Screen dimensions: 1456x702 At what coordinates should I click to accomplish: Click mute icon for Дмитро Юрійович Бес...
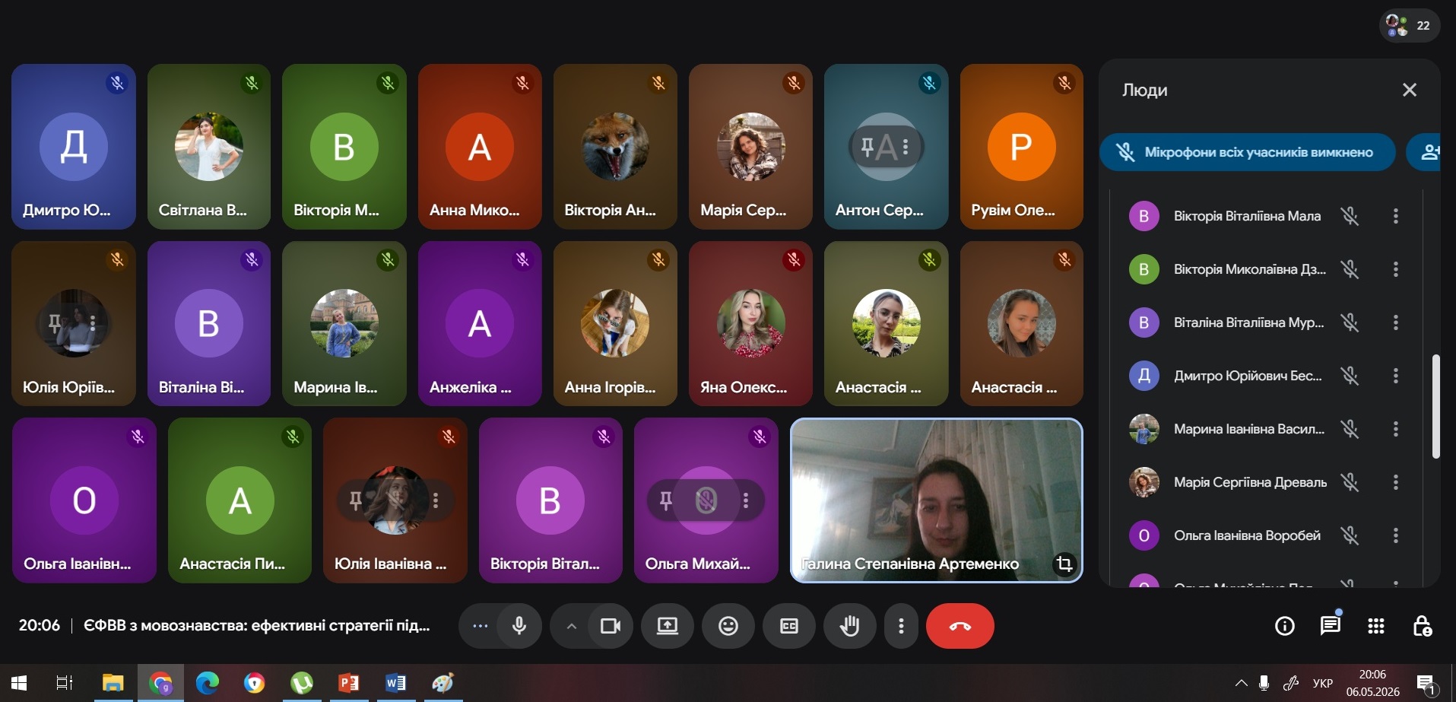pos(1350,376)
